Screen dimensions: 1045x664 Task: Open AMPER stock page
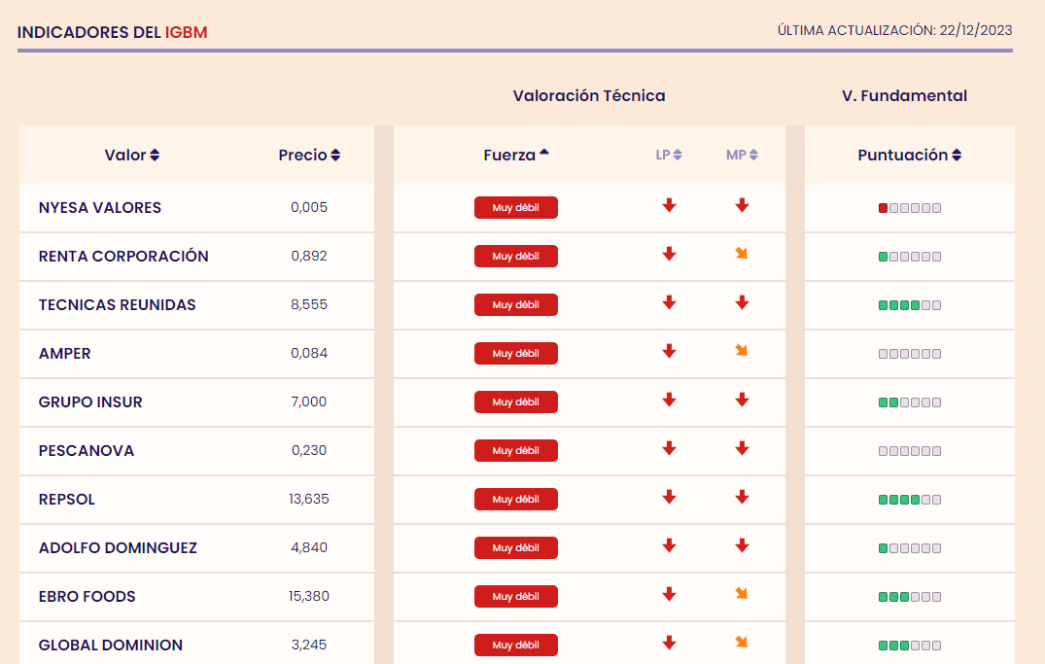click(65, 353)
